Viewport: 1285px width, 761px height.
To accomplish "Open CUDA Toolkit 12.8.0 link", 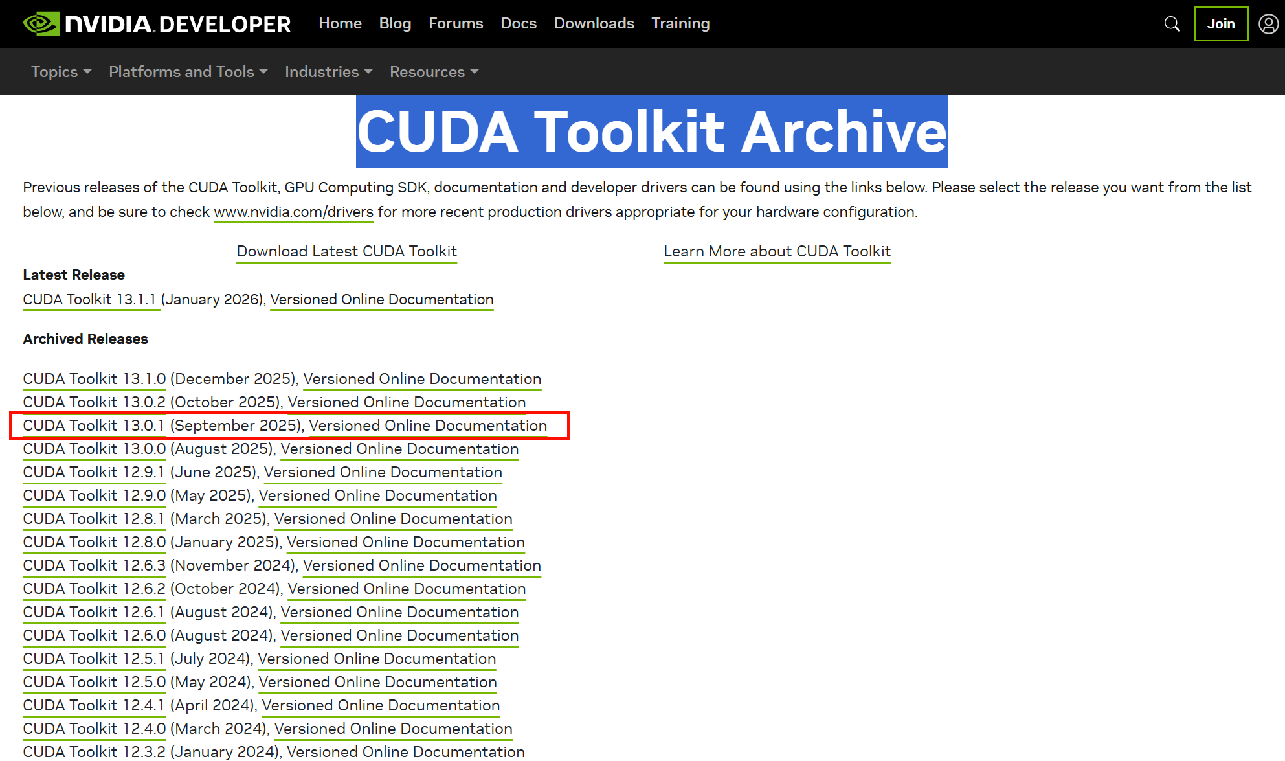I will coord(95,543).
